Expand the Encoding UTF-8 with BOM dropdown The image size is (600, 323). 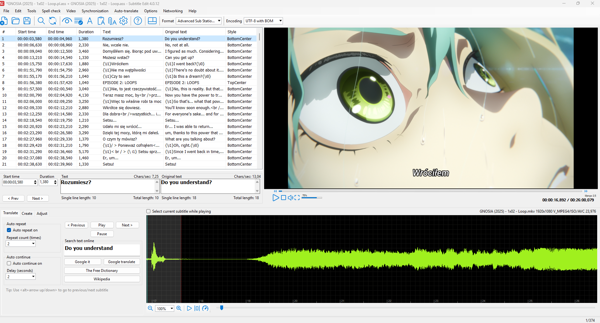click(263, 21)
